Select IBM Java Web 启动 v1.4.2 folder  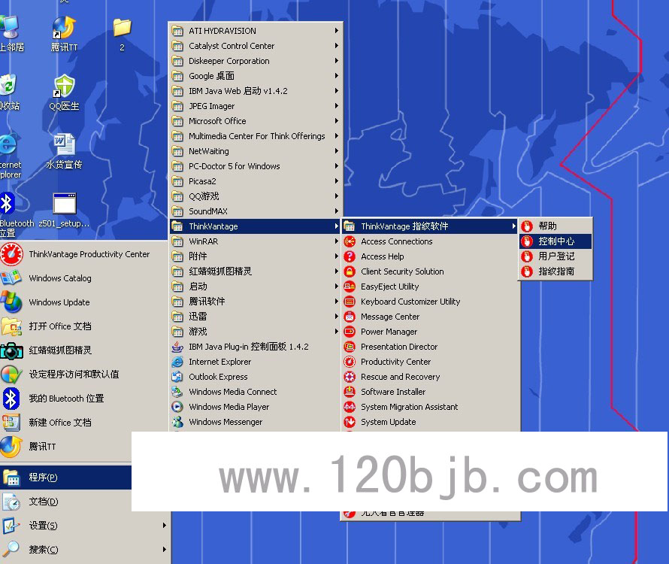coord(255,91)
